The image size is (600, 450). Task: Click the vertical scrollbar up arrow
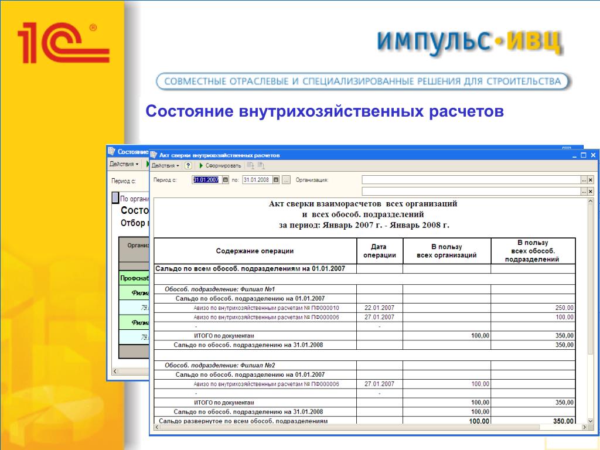coord(589,202)
